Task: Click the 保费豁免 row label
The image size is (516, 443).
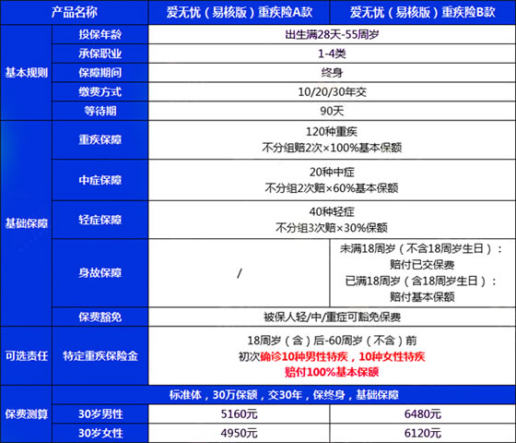Action: point(100,317)
